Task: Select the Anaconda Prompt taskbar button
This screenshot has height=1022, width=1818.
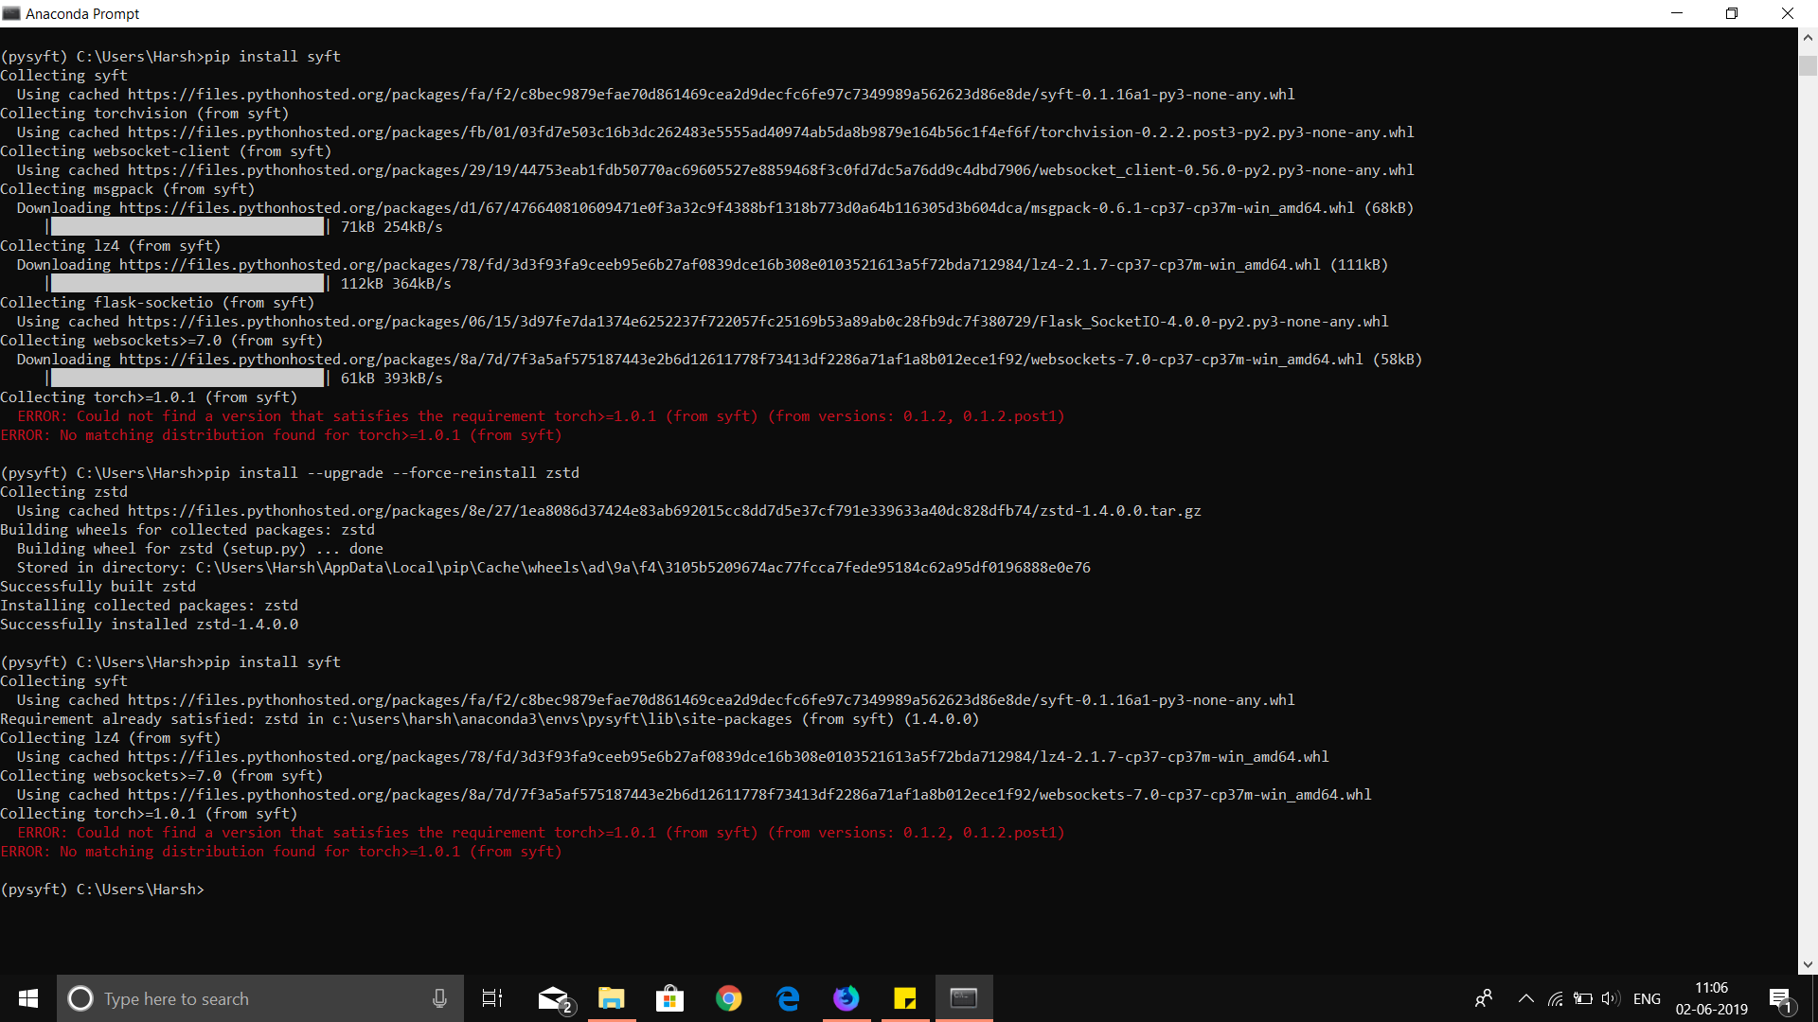Action: coord(964,998)
